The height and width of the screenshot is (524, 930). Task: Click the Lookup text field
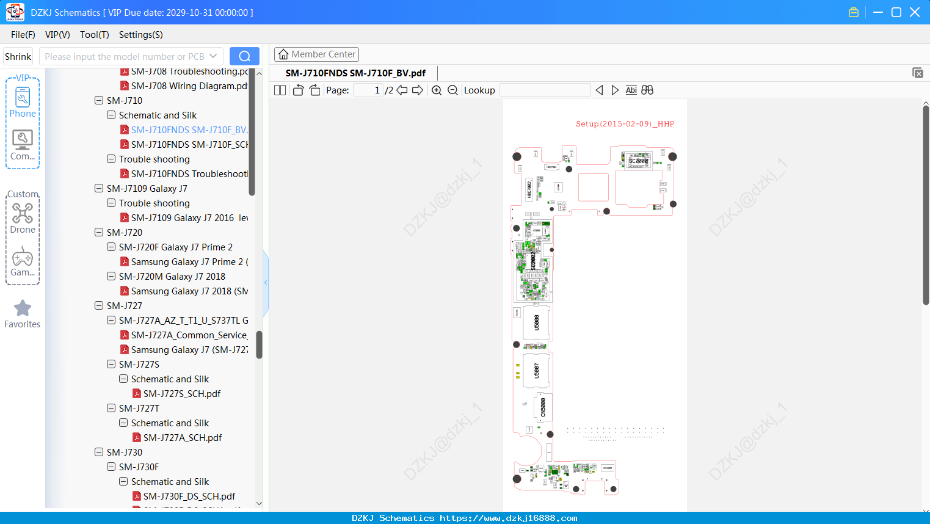tap(545, 90)
